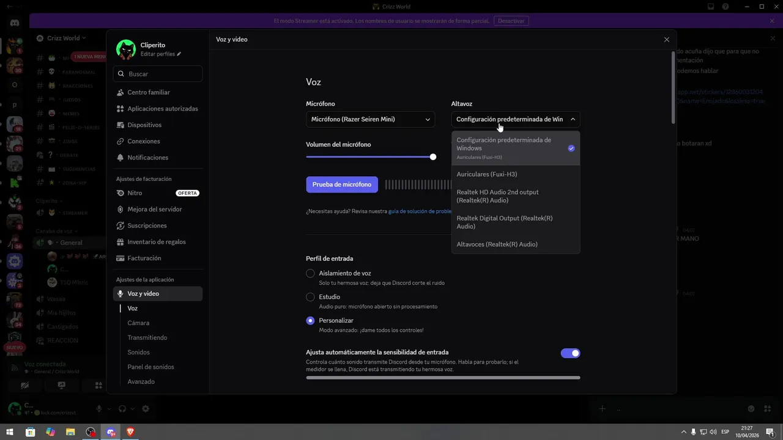
Task: Open the Avanzado sub-tab
Action: [x=141, y=382]
